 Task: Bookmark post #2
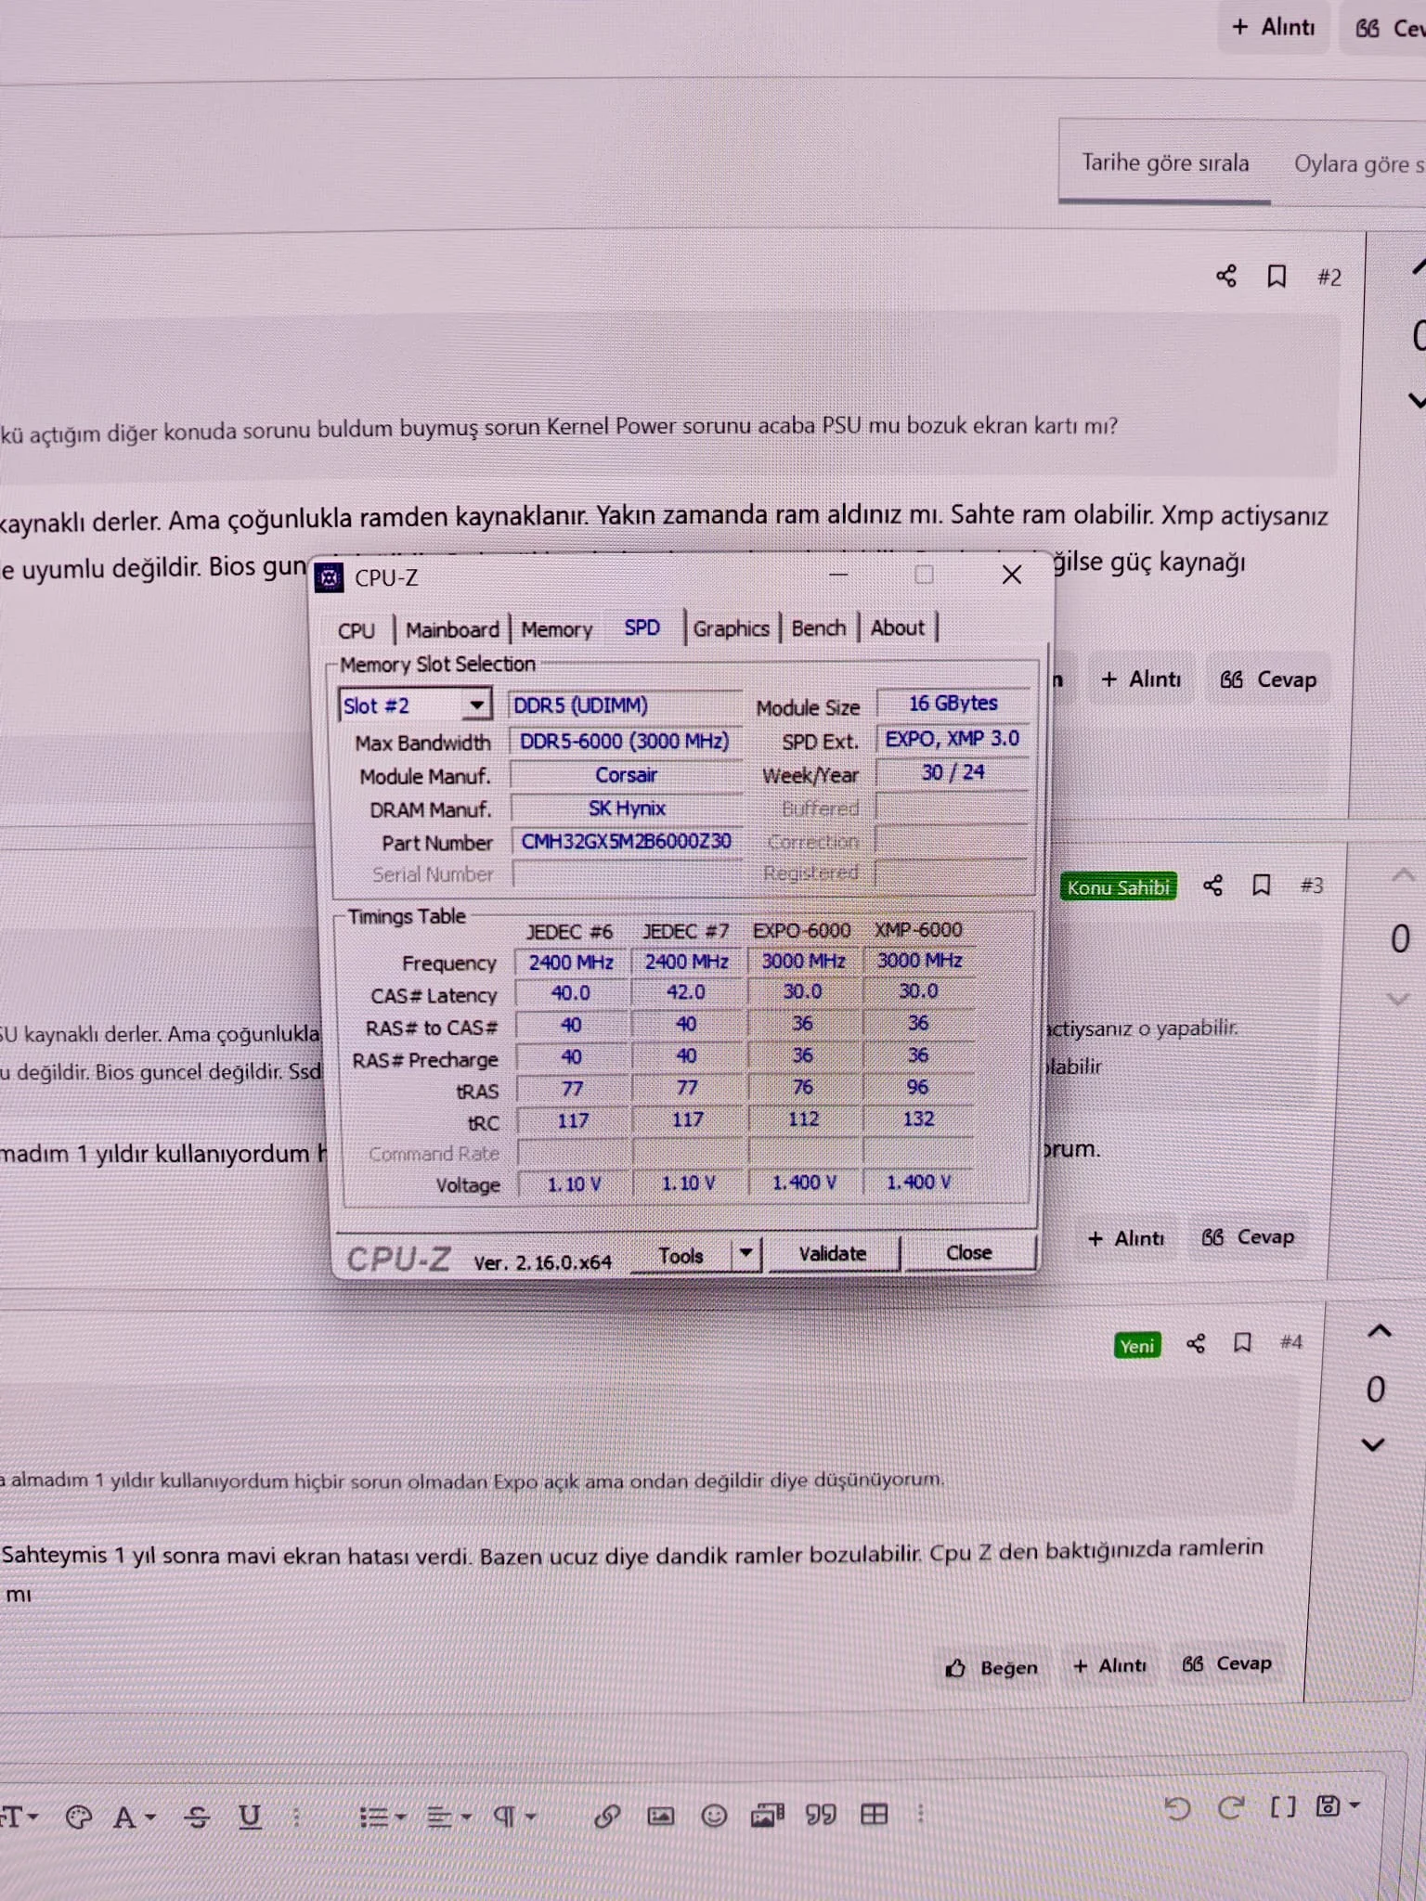(x=1277, y=276)
